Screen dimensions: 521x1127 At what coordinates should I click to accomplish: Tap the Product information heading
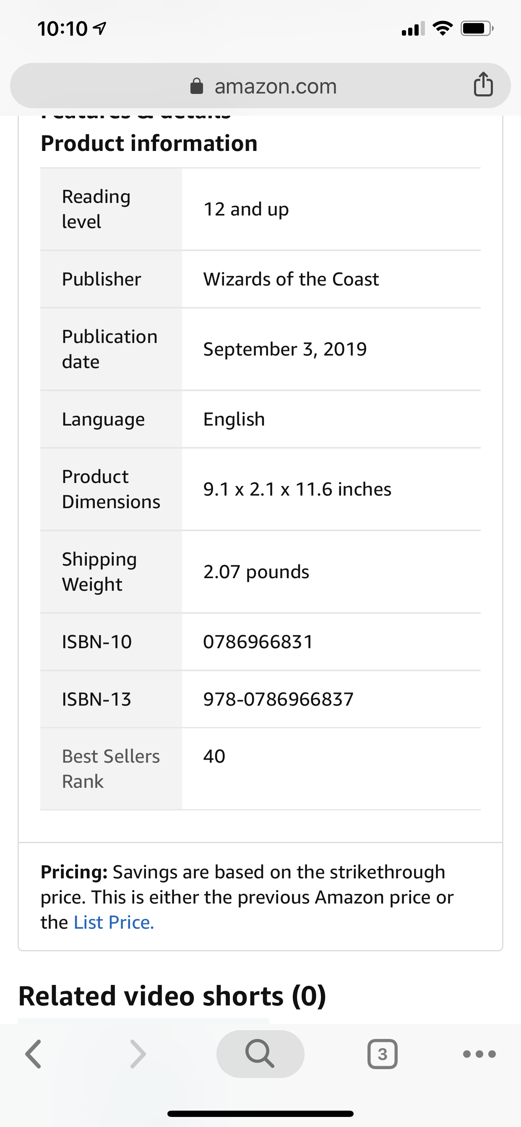pos(149,143)
